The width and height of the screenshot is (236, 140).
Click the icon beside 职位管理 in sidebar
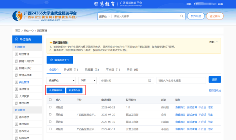[x=17, y=54]
